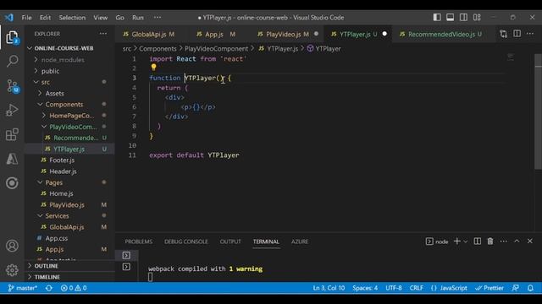The height and width of the screenshot is (304, 542).
Task: Open the Explorer view icon
Action: [x=12, y=37]
